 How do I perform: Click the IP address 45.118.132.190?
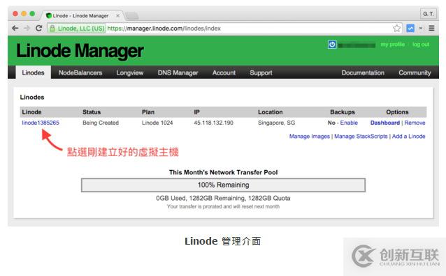click(214, 123)
